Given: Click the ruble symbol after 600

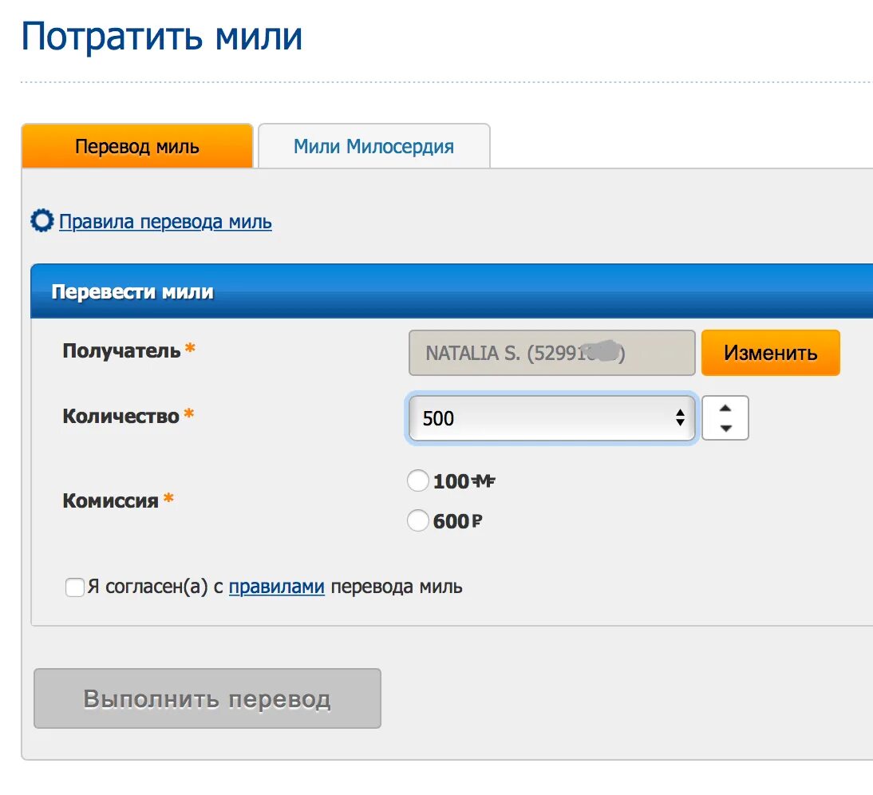Looking at the screenshot, I should (x=477, y=521).
